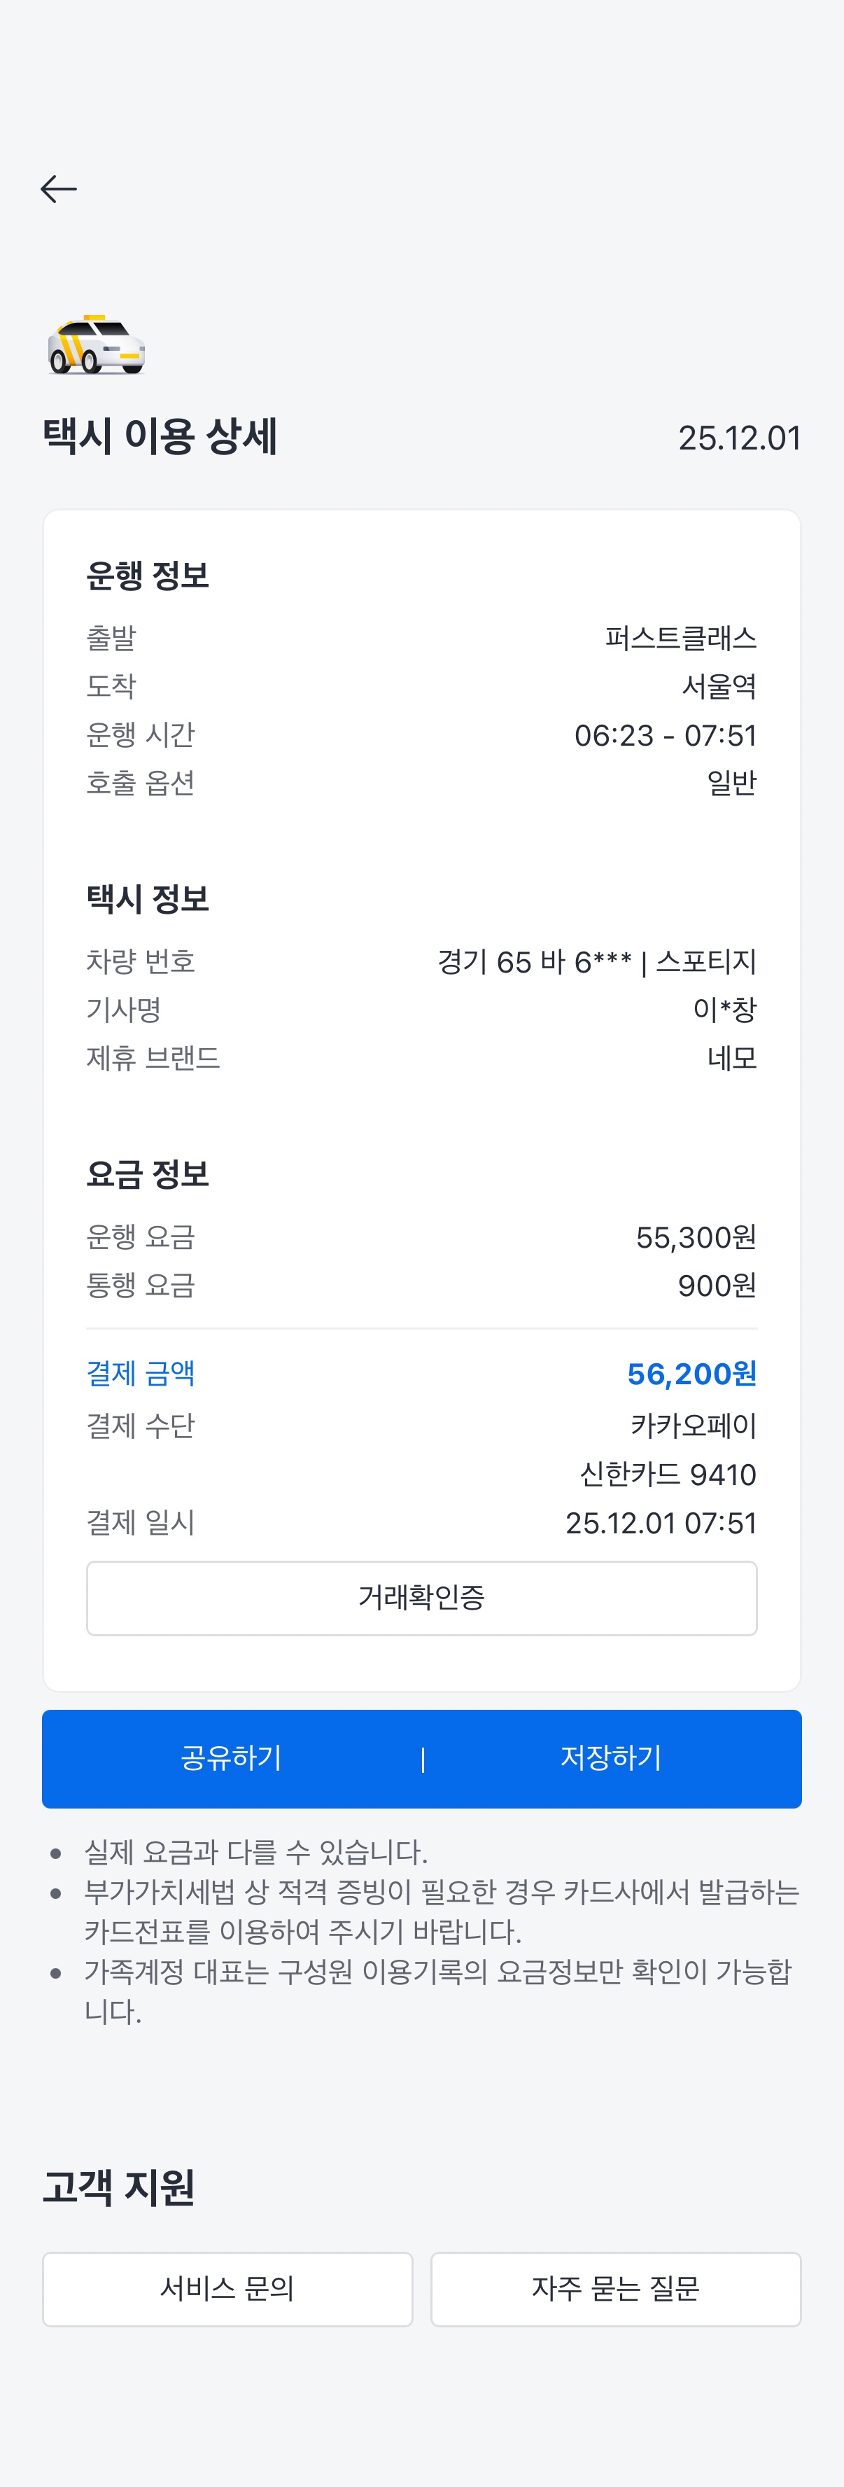Tap the ride time 06:23 - 07:51

click(x=665, y=736)
